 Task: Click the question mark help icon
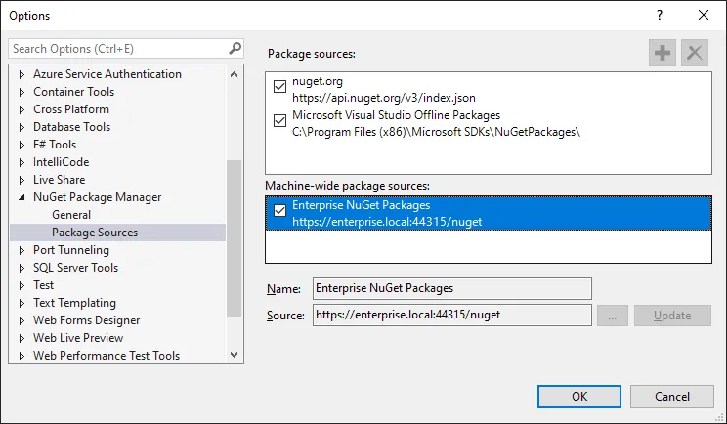point(660,15)
